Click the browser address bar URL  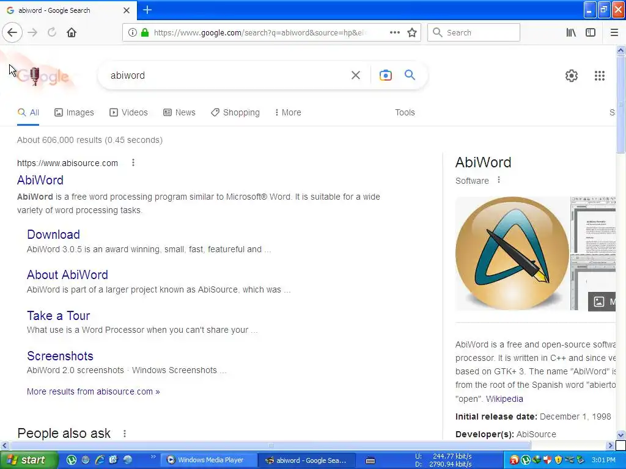click(x=259, y=33)
